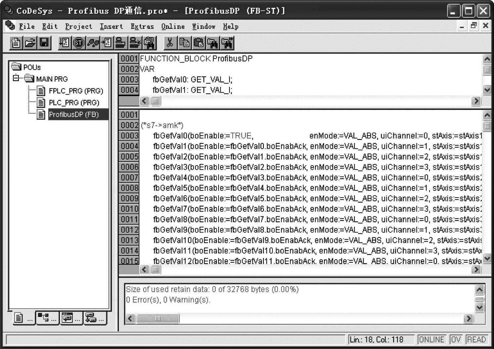The image size is (494, 349).
Task: Click the code pane's left scroll arrow
Action: tap(144, 269)
